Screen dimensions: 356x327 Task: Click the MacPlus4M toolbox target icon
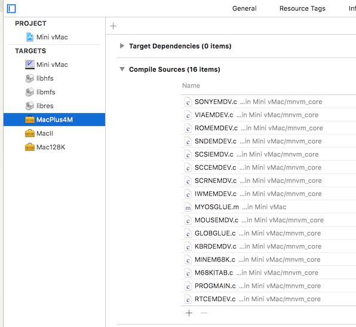coord(30,120)
